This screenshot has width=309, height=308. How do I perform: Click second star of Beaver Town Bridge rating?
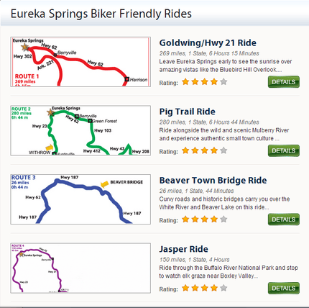tap(195, 219)
